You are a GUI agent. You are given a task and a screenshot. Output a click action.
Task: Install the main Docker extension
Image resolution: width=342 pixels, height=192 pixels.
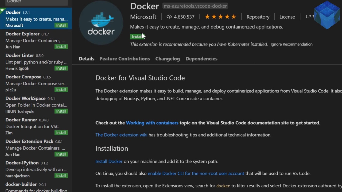(x=137, y=37)
